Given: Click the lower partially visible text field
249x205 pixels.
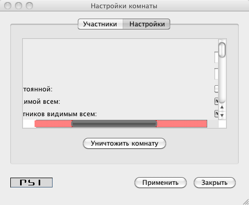Looking at the screenshot, I should click(217, 74).
